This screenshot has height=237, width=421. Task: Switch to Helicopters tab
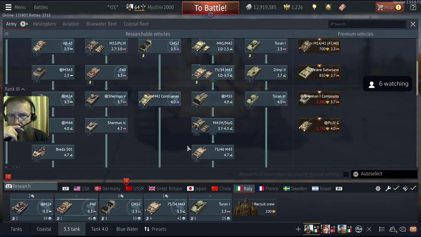point(44,24)
